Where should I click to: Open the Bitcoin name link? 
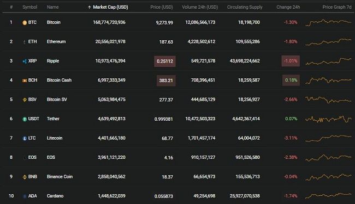(54, 22)
